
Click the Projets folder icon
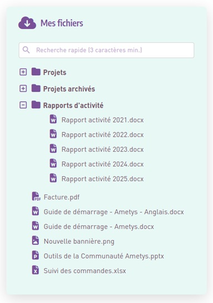tap(36, 71)
